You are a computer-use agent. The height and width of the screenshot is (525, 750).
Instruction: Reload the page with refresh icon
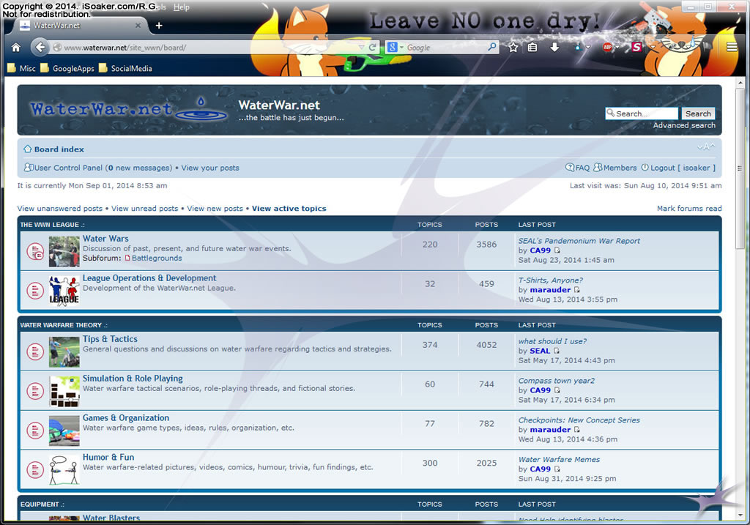(371, 48)
